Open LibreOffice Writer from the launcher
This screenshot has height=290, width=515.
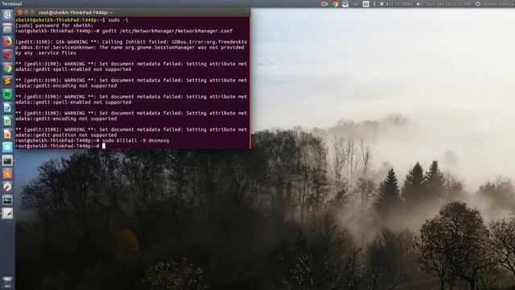tap(7, 107)
